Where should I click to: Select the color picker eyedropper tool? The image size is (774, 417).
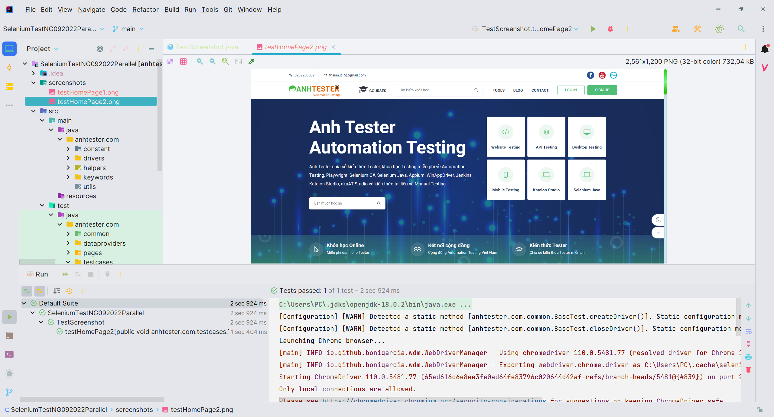click(x=251, y=62)
